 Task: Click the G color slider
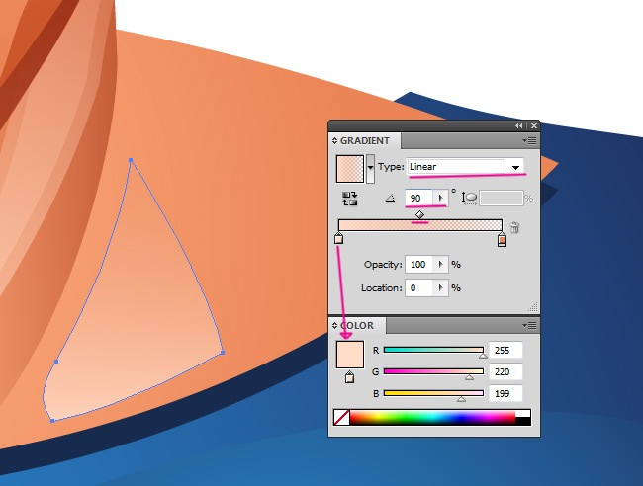tap(434, 371)
